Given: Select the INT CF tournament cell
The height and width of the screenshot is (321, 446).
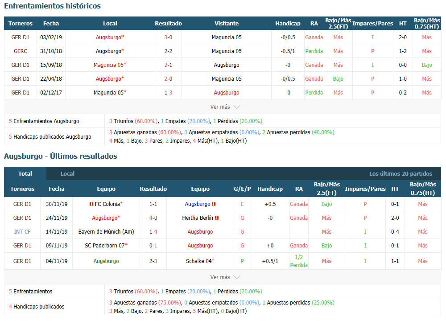Looking at the screenshot, I should point(22,232).
